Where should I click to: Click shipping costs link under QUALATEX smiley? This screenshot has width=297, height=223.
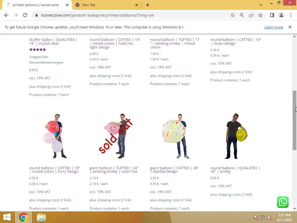pyautogui.click(x=231, y=195)
